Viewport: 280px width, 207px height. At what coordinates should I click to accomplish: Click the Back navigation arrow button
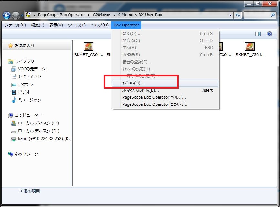click(6, 15)
